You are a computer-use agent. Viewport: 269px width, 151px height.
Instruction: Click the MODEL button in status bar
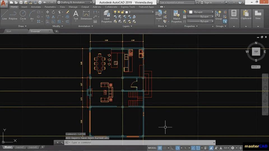click(x=152, y=148)
